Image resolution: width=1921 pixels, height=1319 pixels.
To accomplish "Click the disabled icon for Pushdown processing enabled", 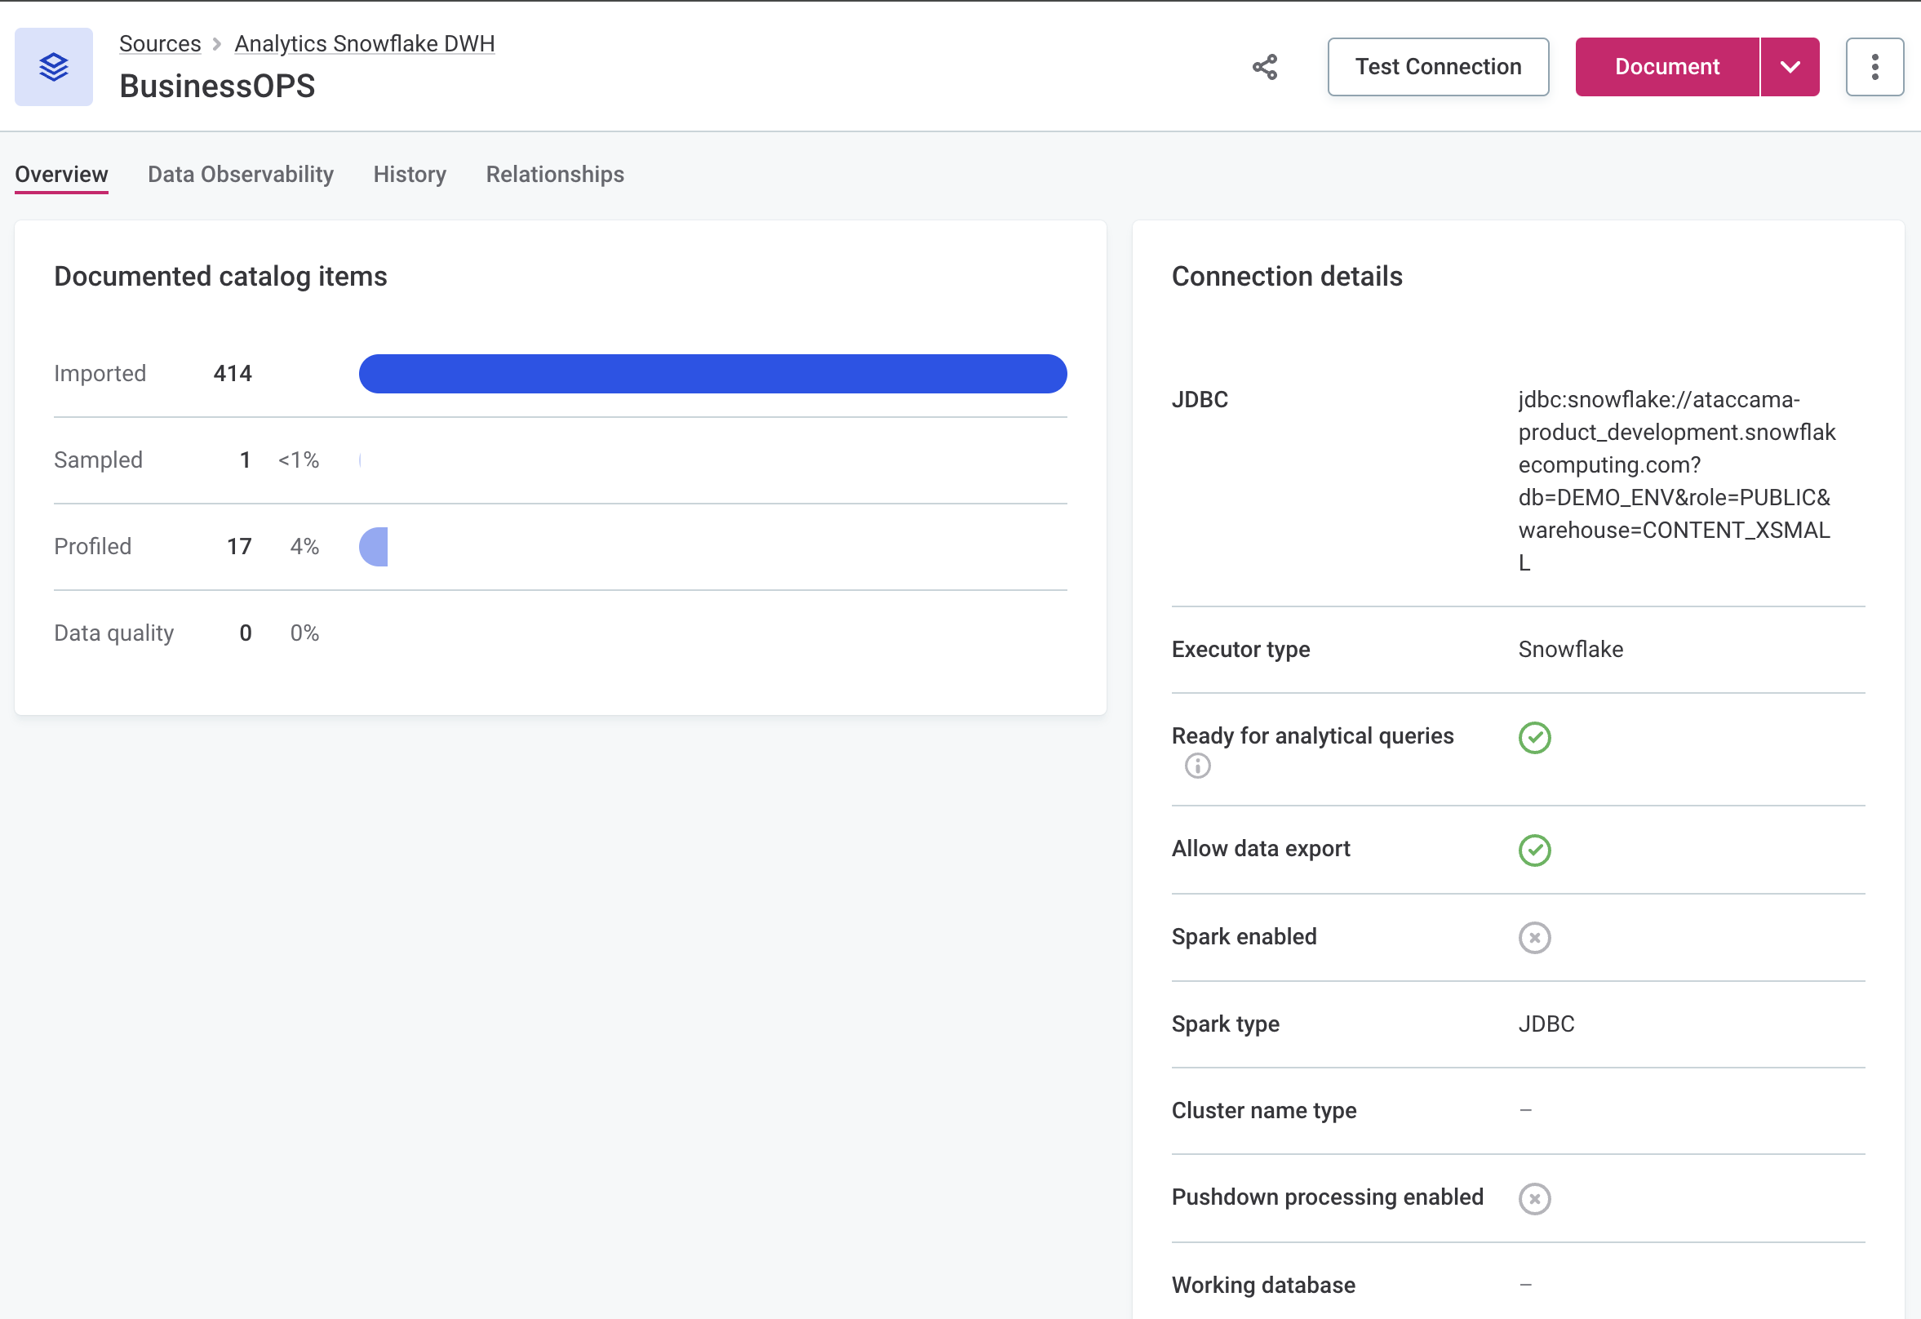I will point(1534,1197).
